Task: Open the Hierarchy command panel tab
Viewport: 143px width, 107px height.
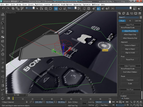Action: tap(128, 13)
